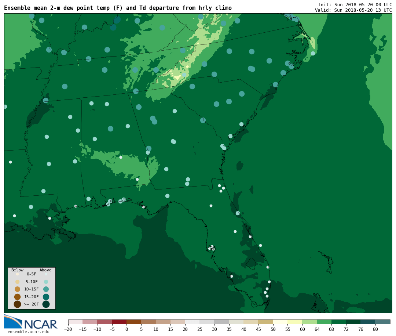The width and height of the screenshot is (396, 336).
Task: Click the Above 0-5F legend dot
Action: pyautogui.click(x=46, y=274)
